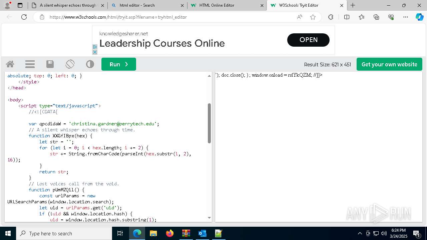Close the html editor - Search tab
This screenshot has height=240, width=427.
pyautogui.click(x=182, y=5)
